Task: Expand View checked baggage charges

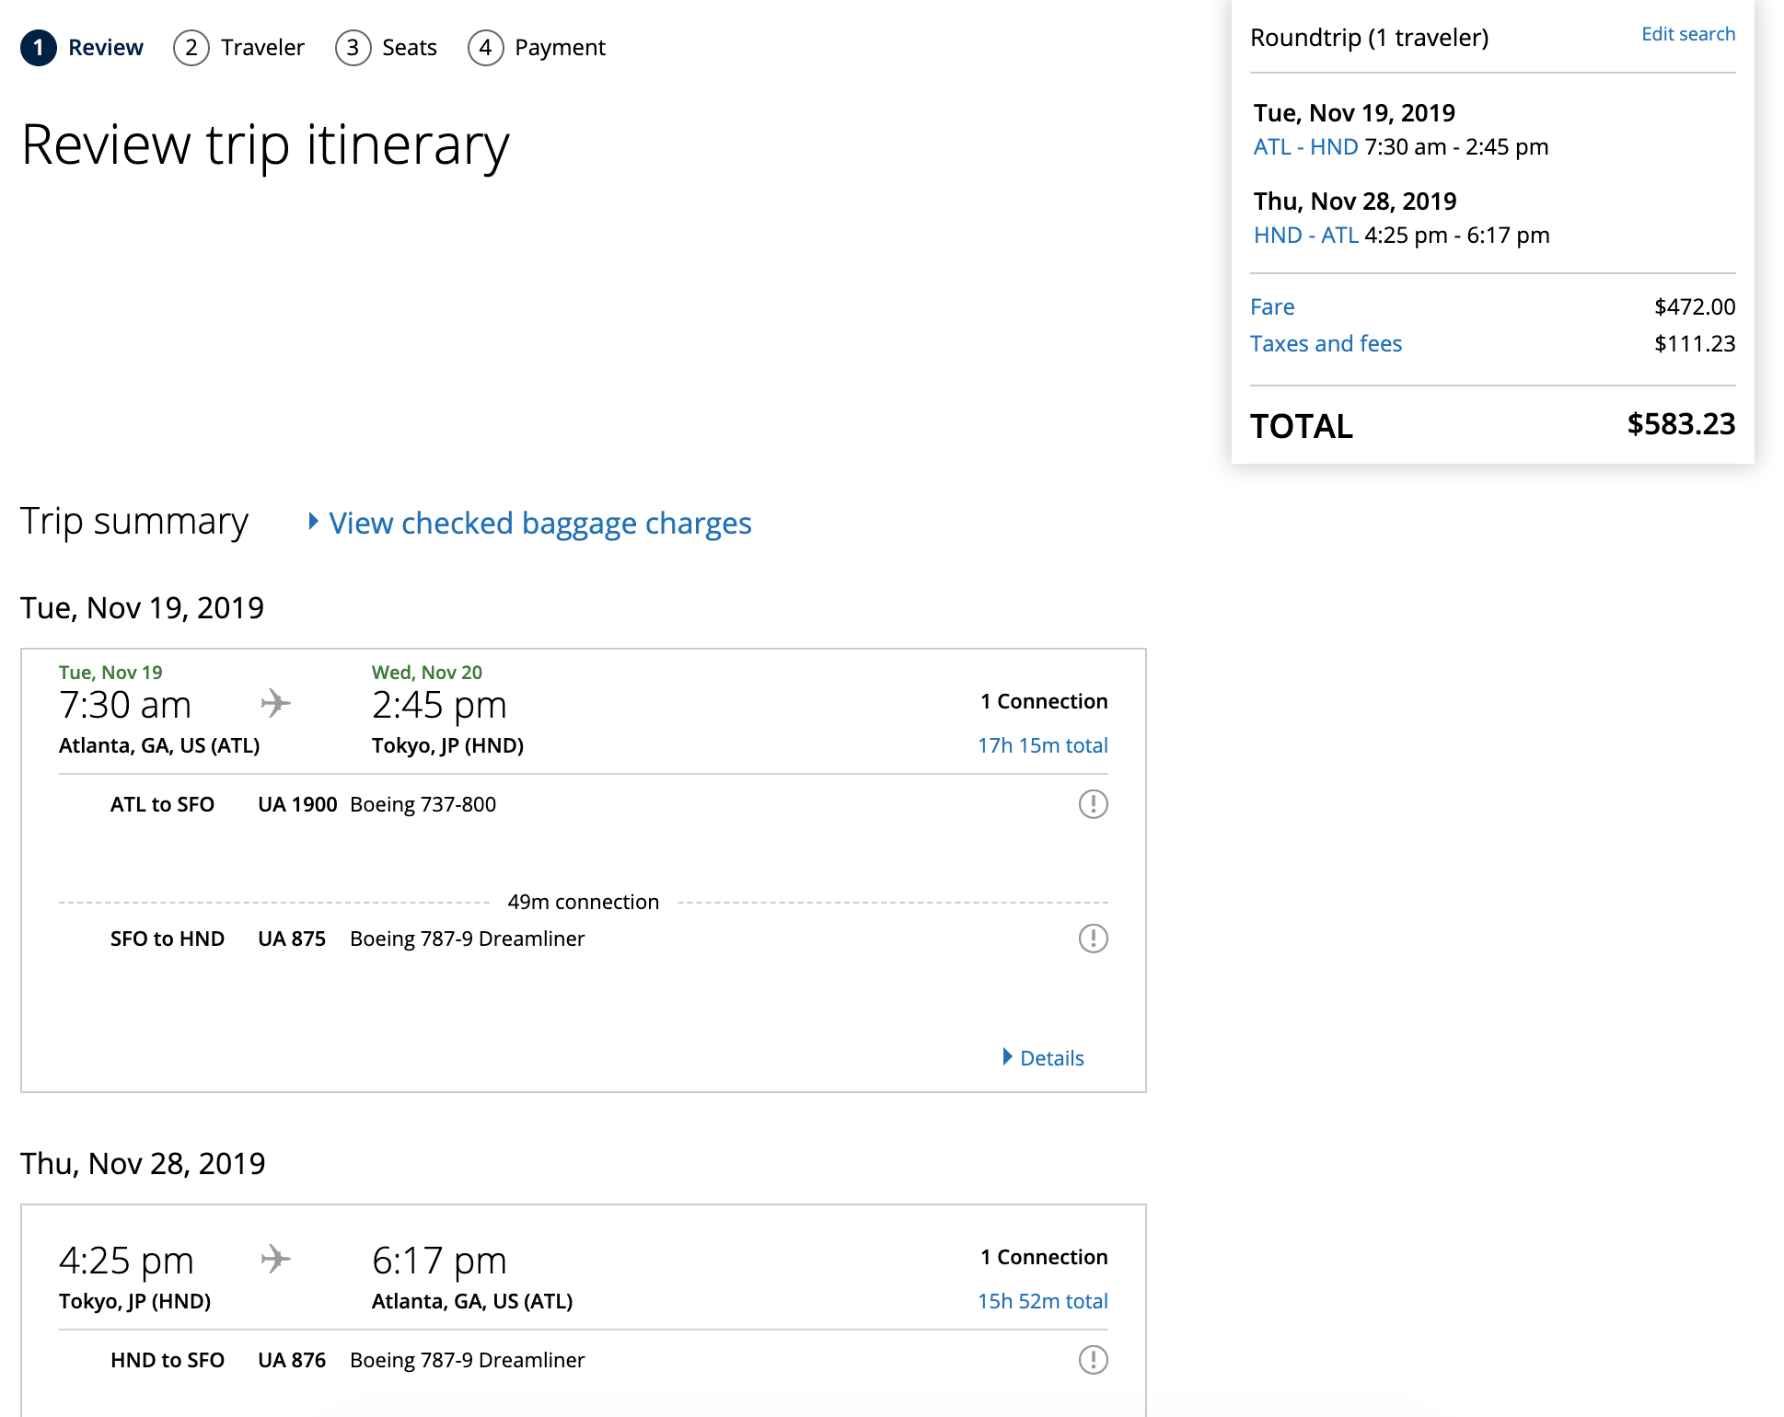Action: point(539,523)
